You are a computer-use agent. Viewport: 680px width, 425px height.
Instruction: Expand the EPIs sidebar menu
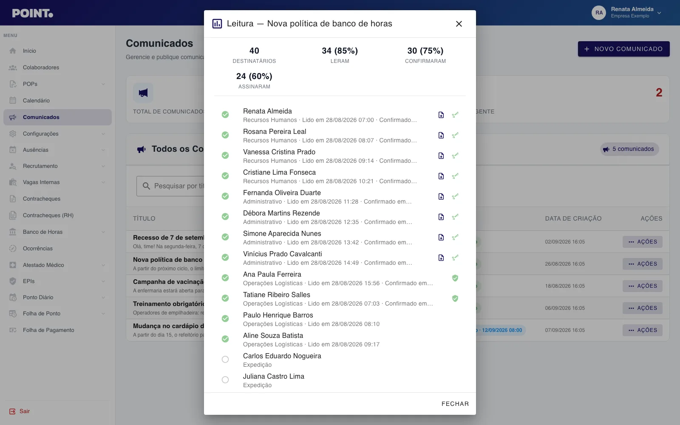tap(57, 281)
